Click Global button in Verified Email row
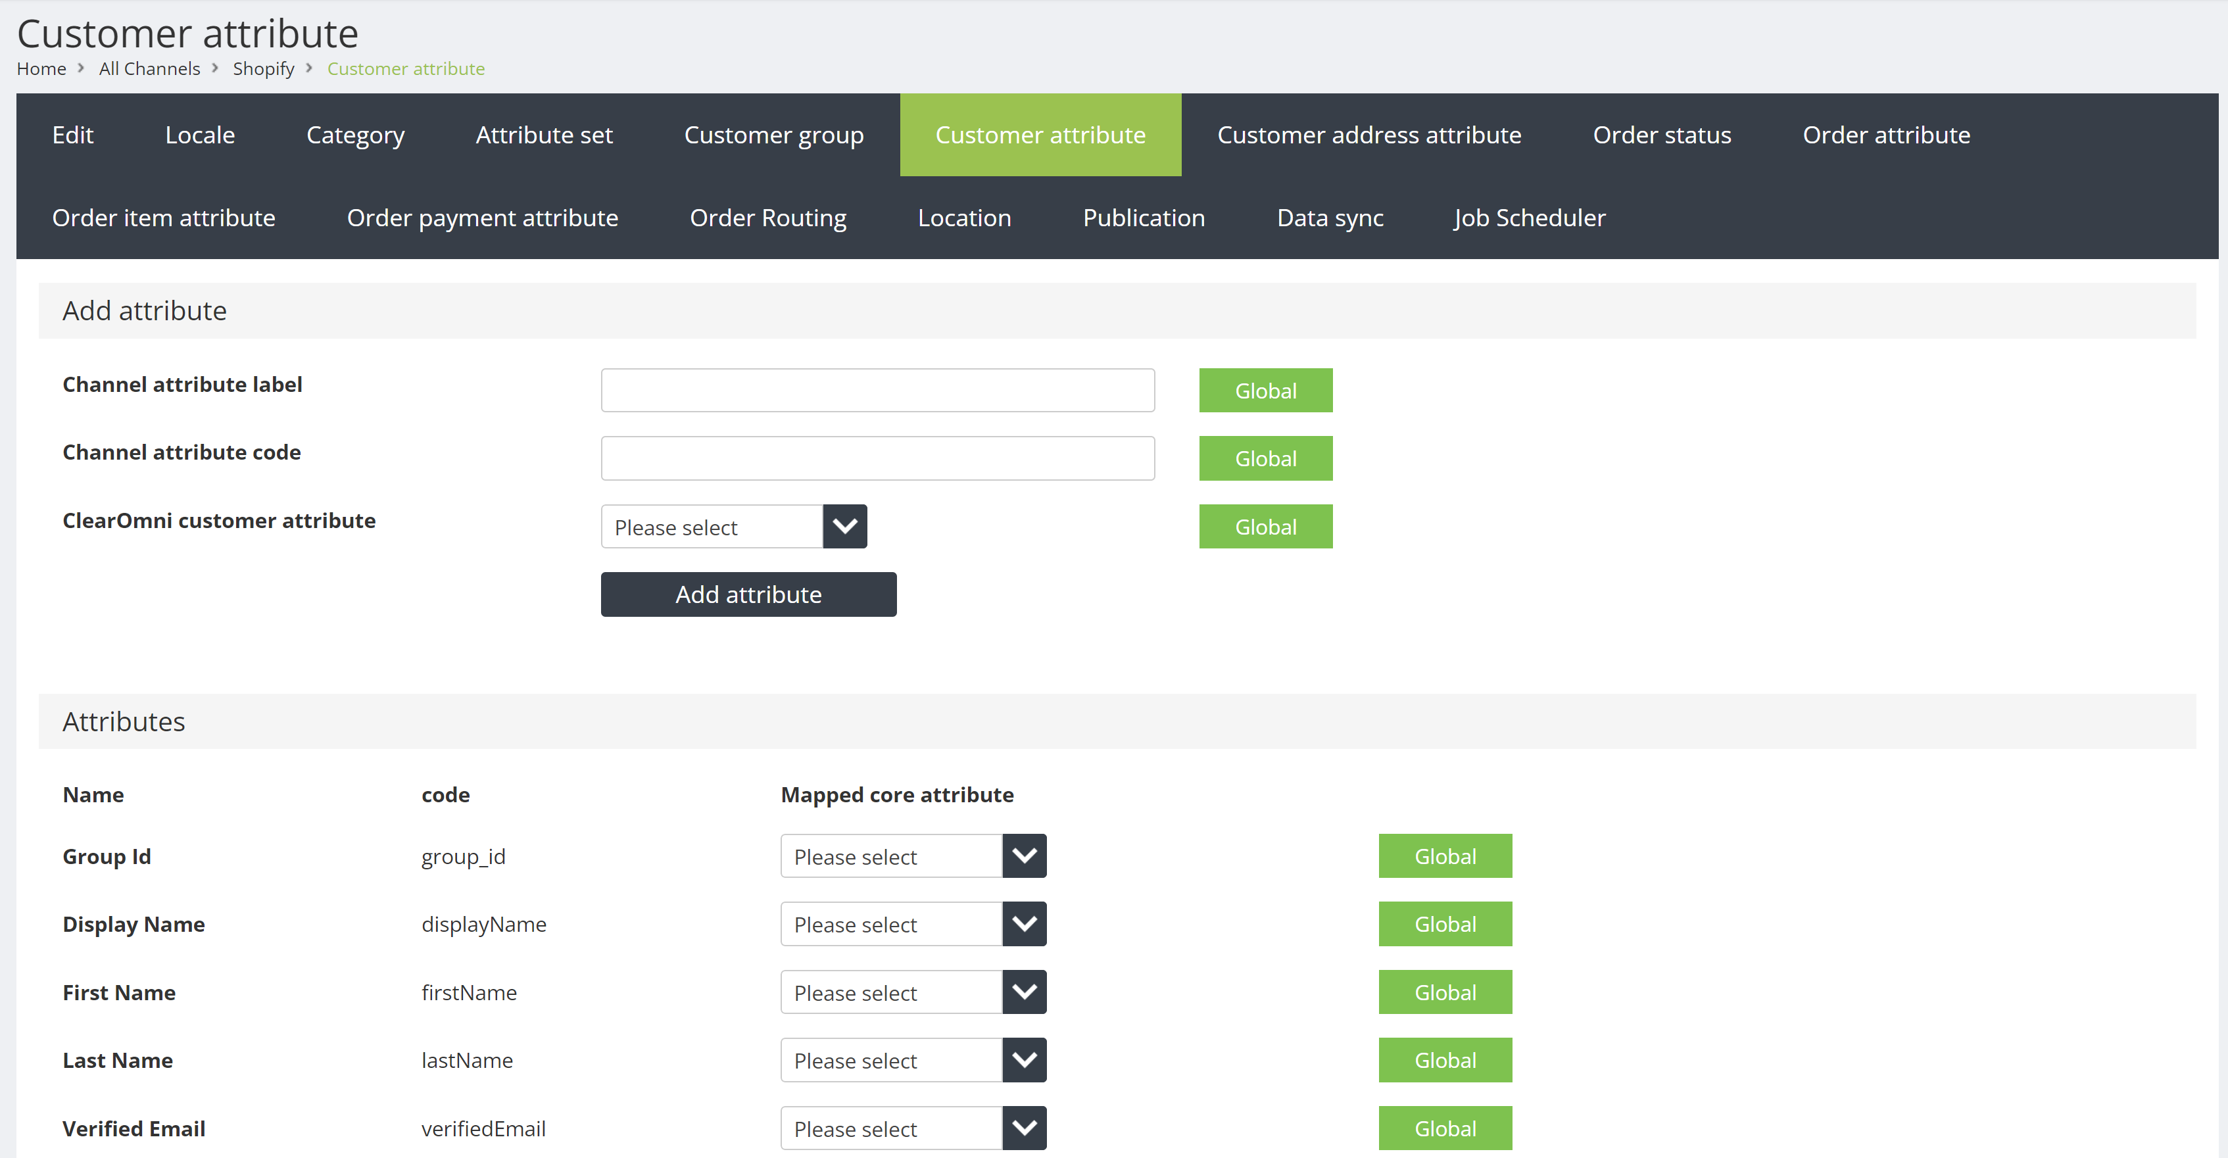 click(1445, 1128)
